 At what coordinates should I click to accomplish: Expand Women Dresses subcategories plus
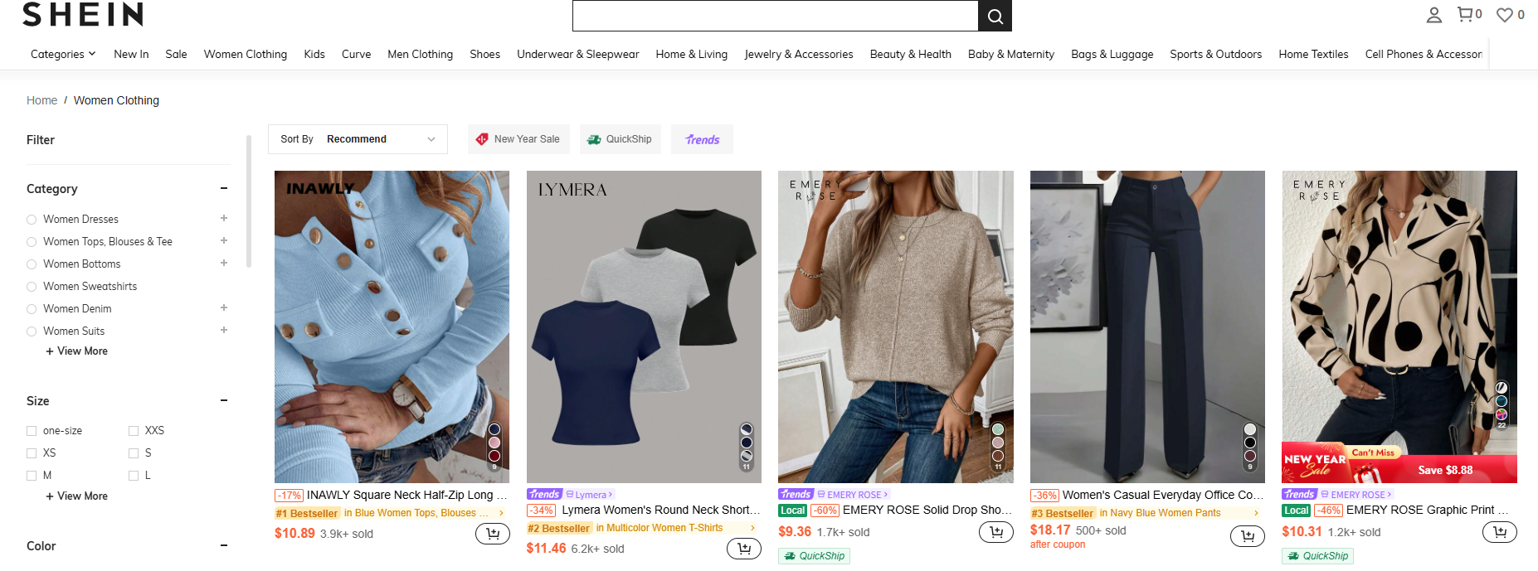(x=224, y=218)
